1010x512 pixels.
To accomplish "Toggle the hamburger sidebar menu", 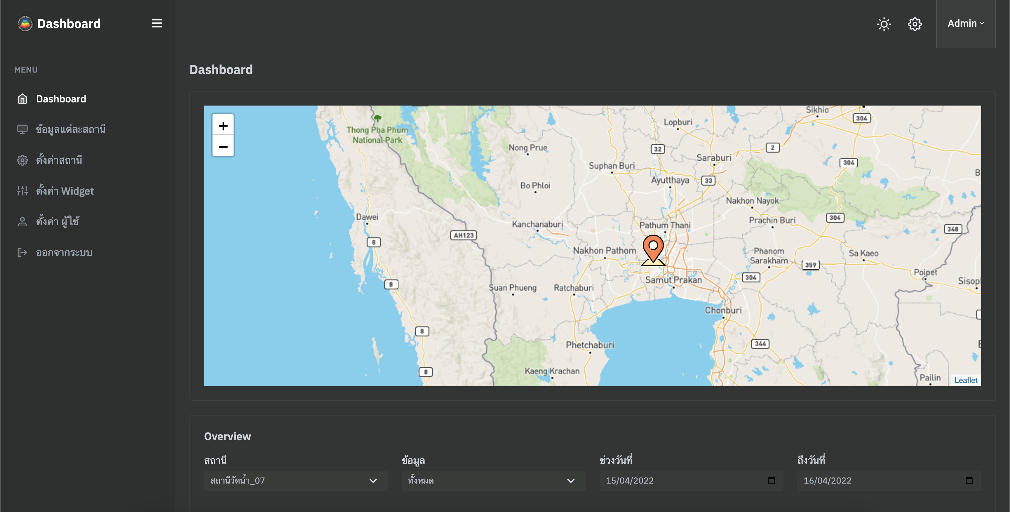I will point(157,23).
